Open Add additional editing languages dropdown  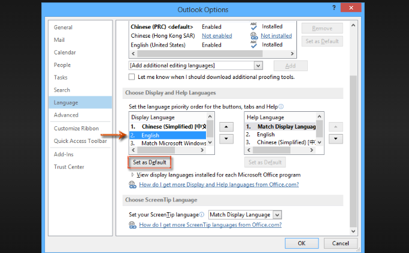258,66
